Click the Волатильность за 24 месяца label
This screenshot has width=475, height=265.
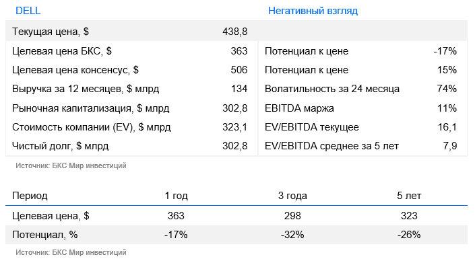point(331,89)
